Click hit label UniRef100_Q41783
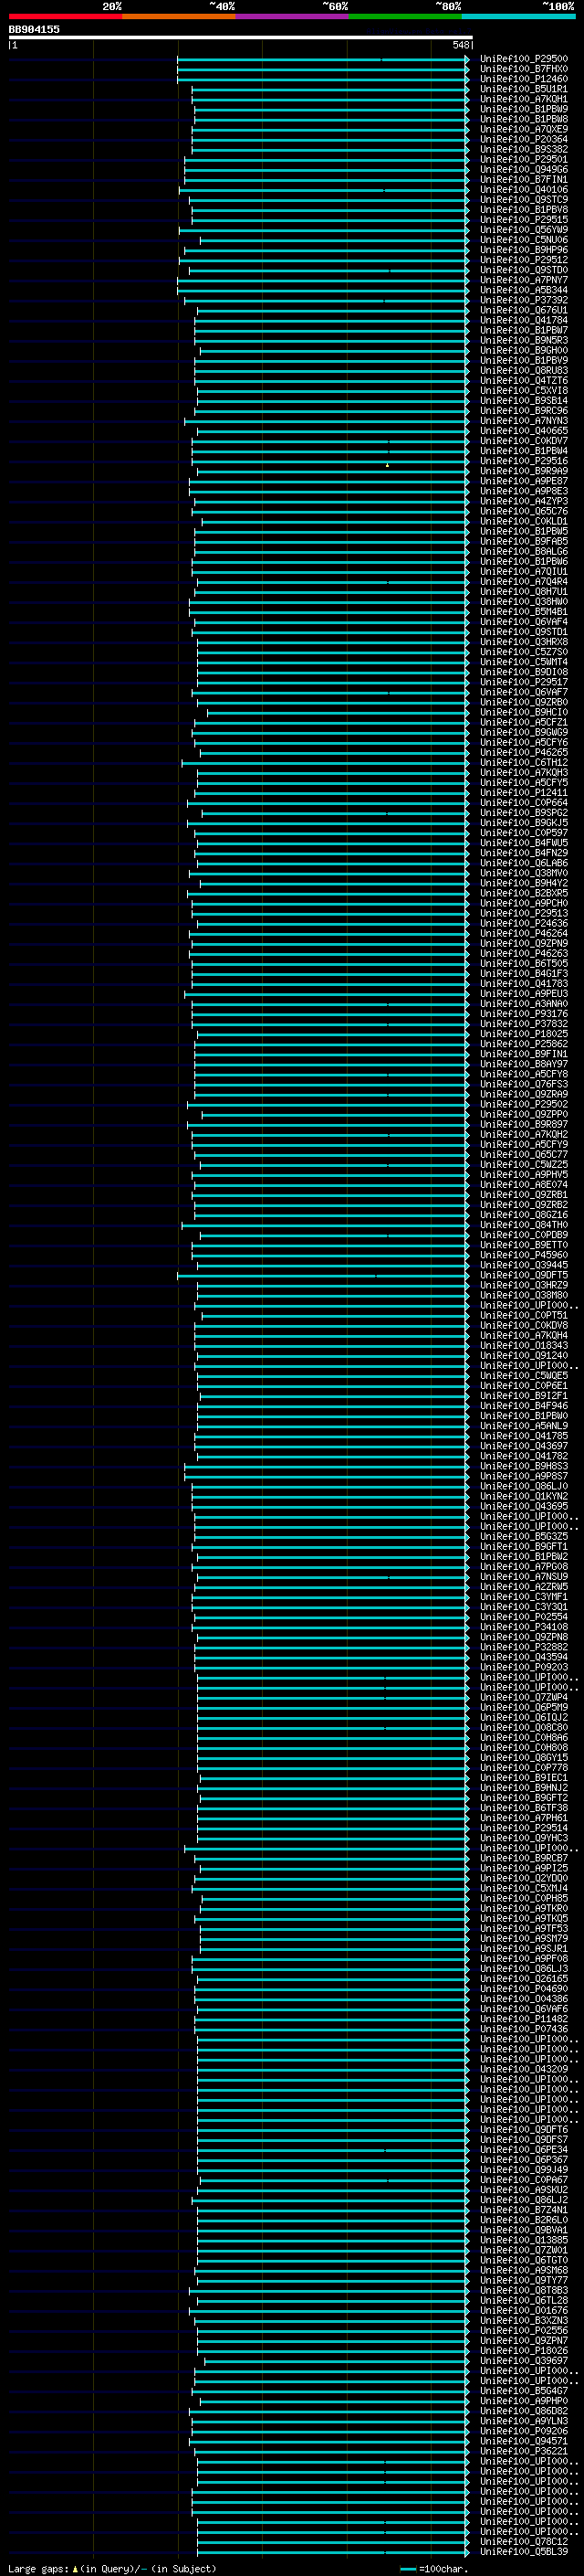The width and height of the screenshot is (584, 2576). click(x=523, y=984)
